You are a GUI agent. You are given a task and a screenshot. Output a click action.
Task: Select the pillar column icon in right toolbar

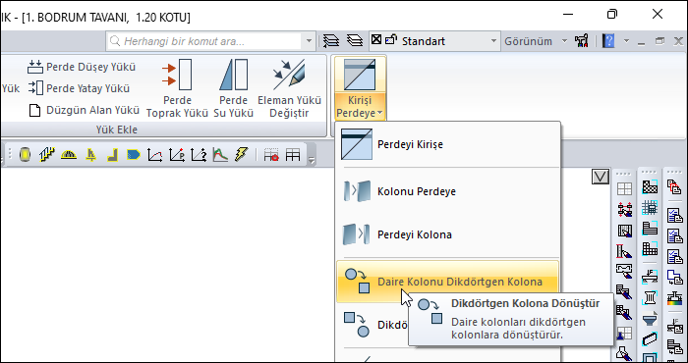click(650, 297)
